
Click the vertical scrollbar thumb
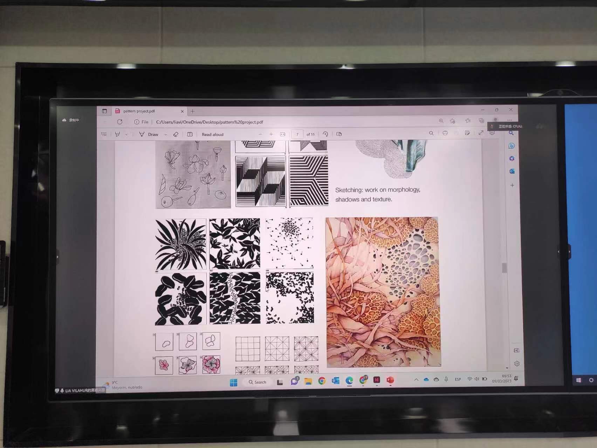tap(504, 268)
